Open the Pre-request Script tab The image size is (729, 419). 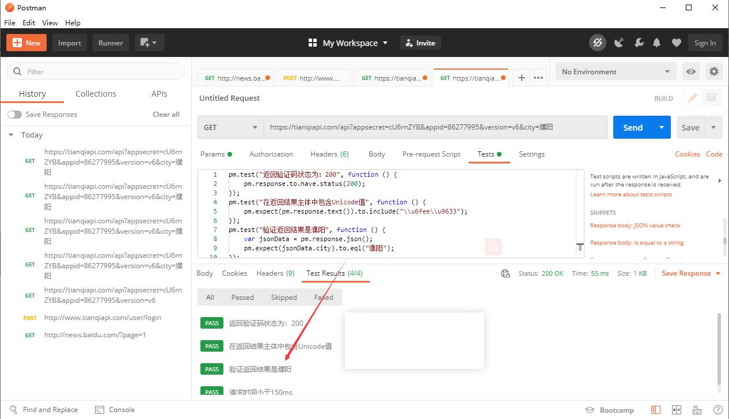(431, 154)
